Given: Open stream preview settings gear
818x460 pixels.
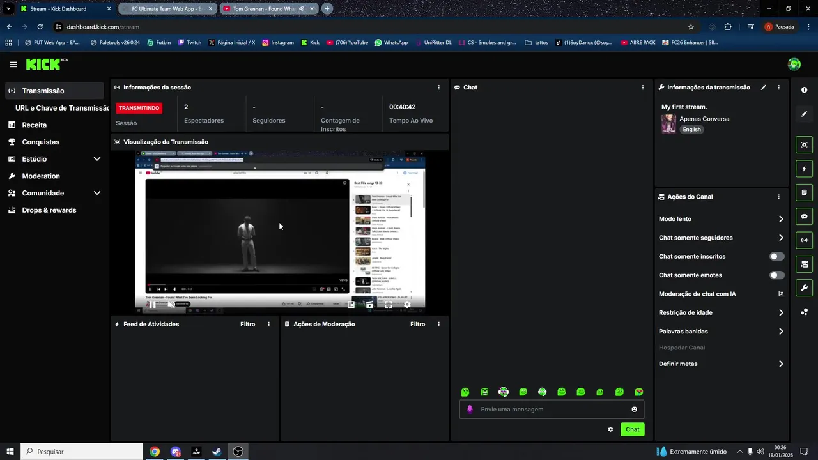Looking at the screenshot, I should tap(407, 305).
